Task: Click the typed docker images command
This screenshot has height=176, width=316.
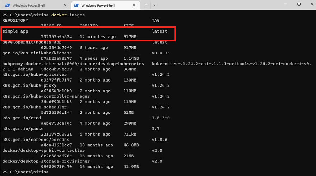Action: coord(68,15)
